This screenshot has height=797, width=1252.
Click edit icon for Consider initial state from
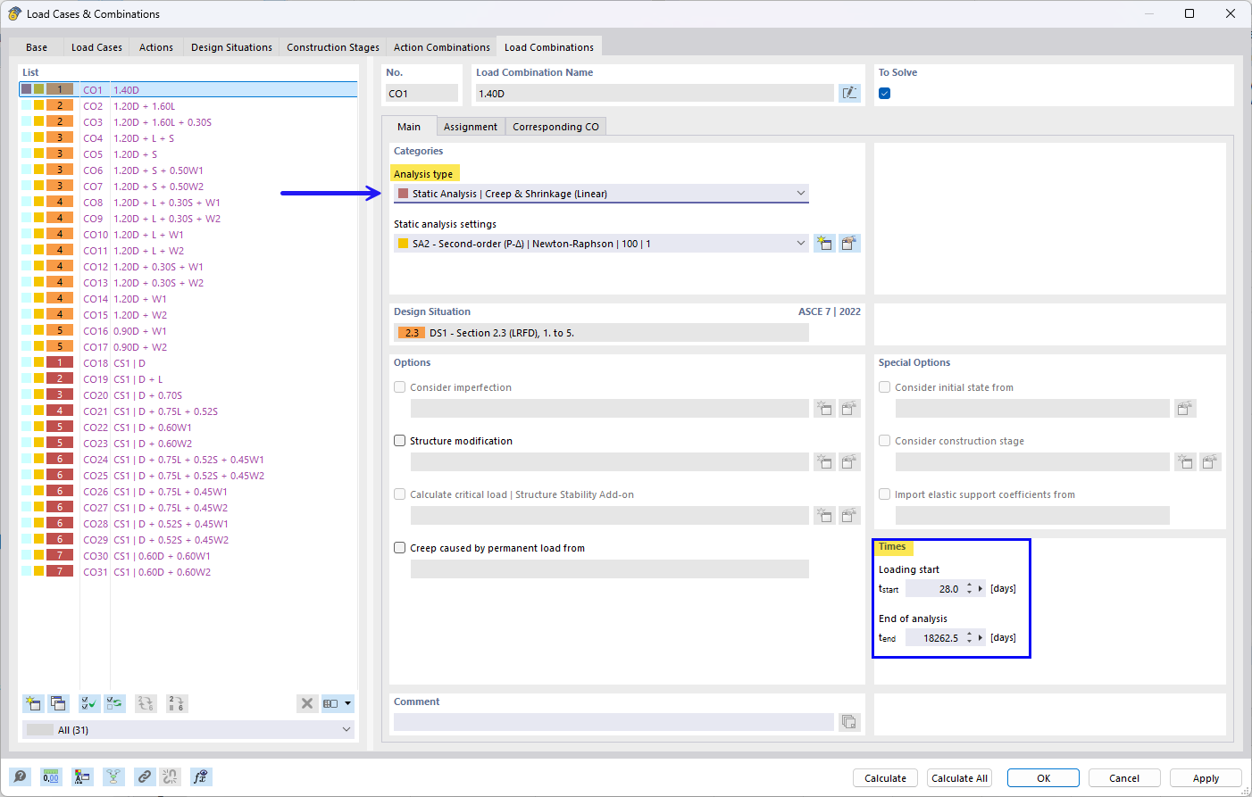(x=1184, y=408)
